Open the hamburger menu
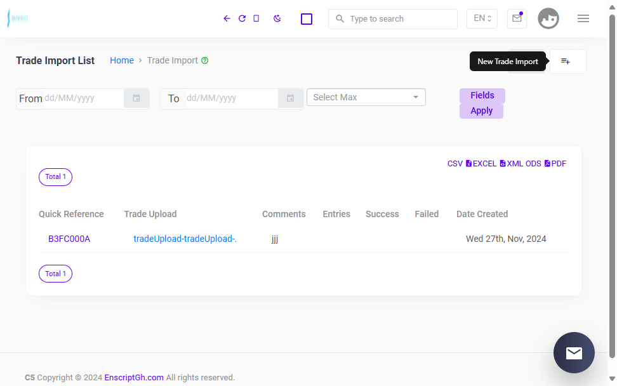 click(x=583, y=18)
